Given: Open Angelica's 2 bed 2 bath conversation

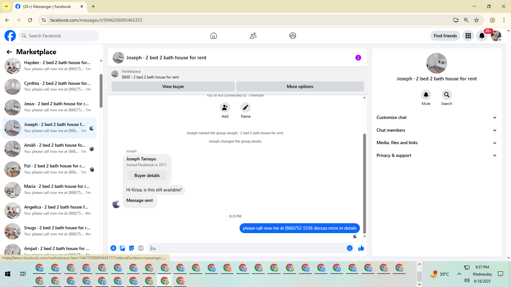Looking at the screenshot, I should tap(50, 210).
